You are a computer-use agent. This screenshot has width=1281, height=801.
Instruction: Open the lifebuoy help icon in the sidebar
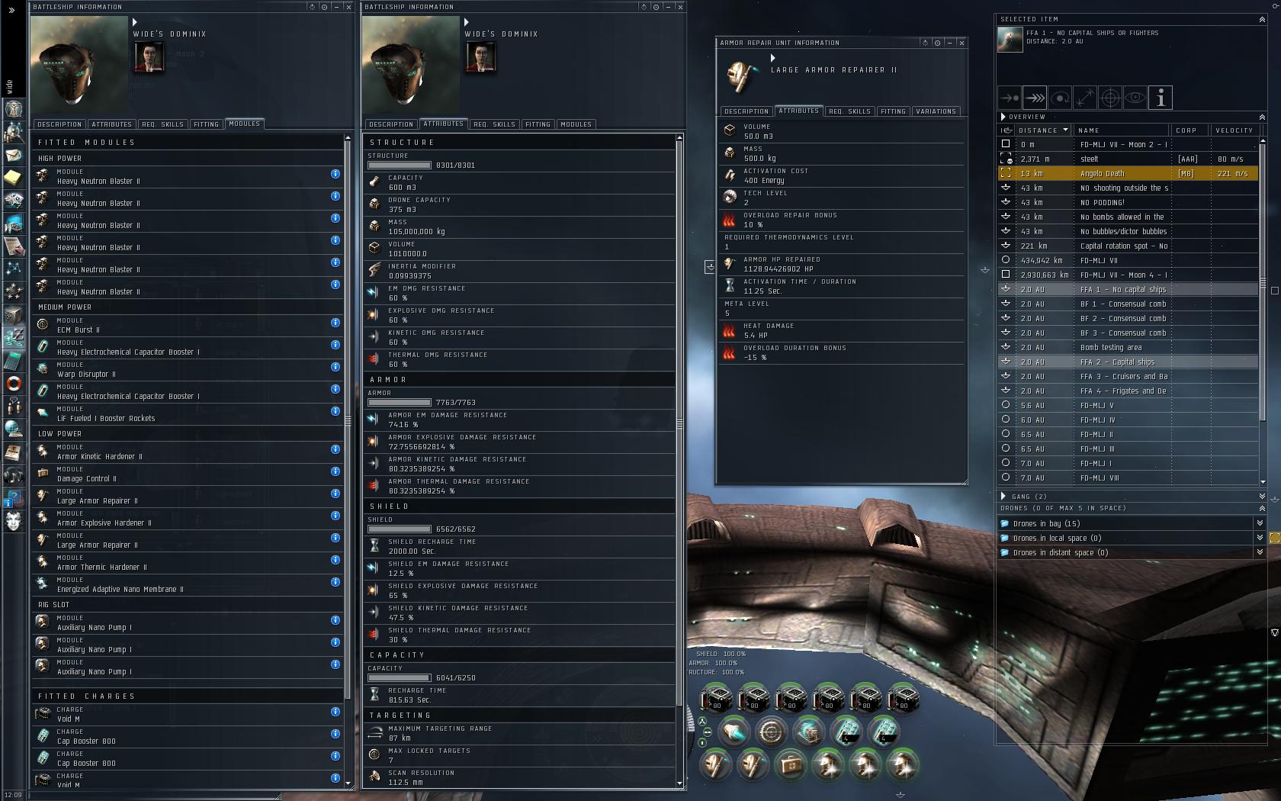point(13,383)
